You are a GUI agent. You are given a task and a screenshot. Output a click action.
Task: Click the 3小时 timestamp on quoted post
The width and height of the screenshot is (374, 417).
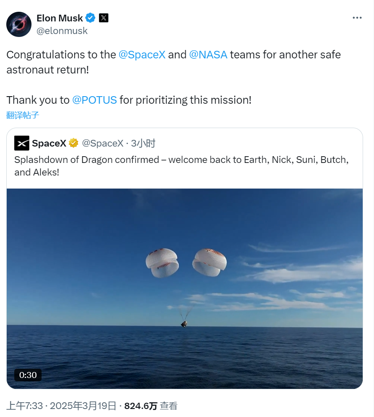143,143
